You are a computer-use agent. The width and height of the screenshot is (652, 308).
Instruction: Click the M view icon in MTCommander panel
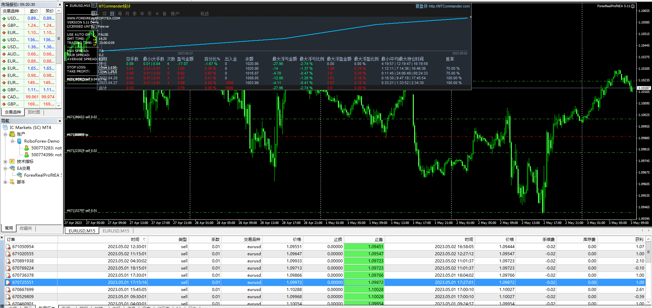click(157, 14)
